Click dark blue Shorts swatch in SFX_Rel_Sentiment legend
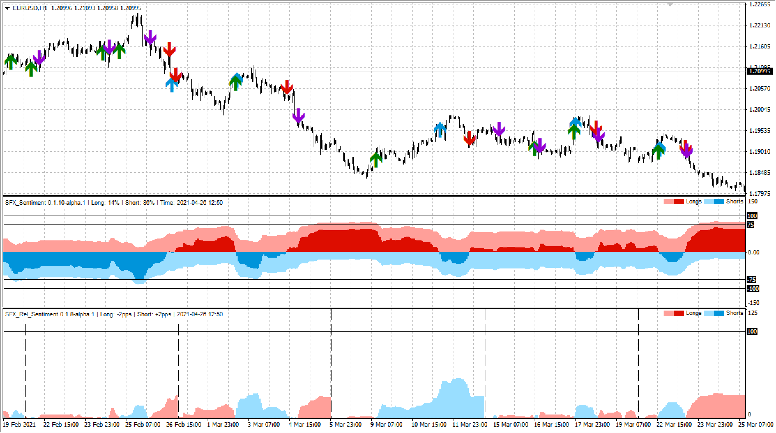Image resolution: width=776 pixels, height=433 pixels. point(719,313)
